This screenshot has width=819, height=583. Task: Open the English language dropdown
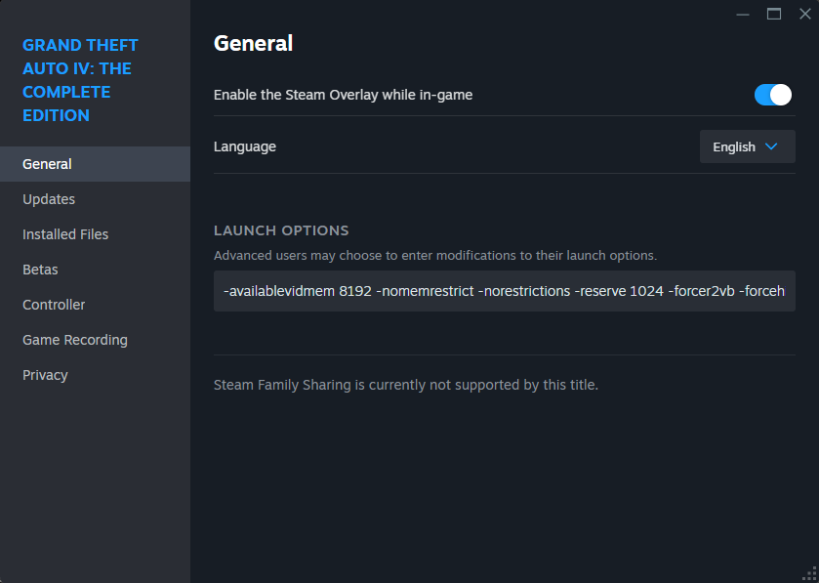(747, 146)
